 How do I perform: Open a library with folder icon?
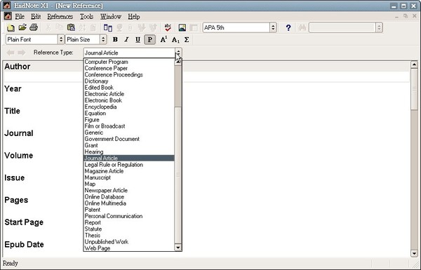point(22,27)
